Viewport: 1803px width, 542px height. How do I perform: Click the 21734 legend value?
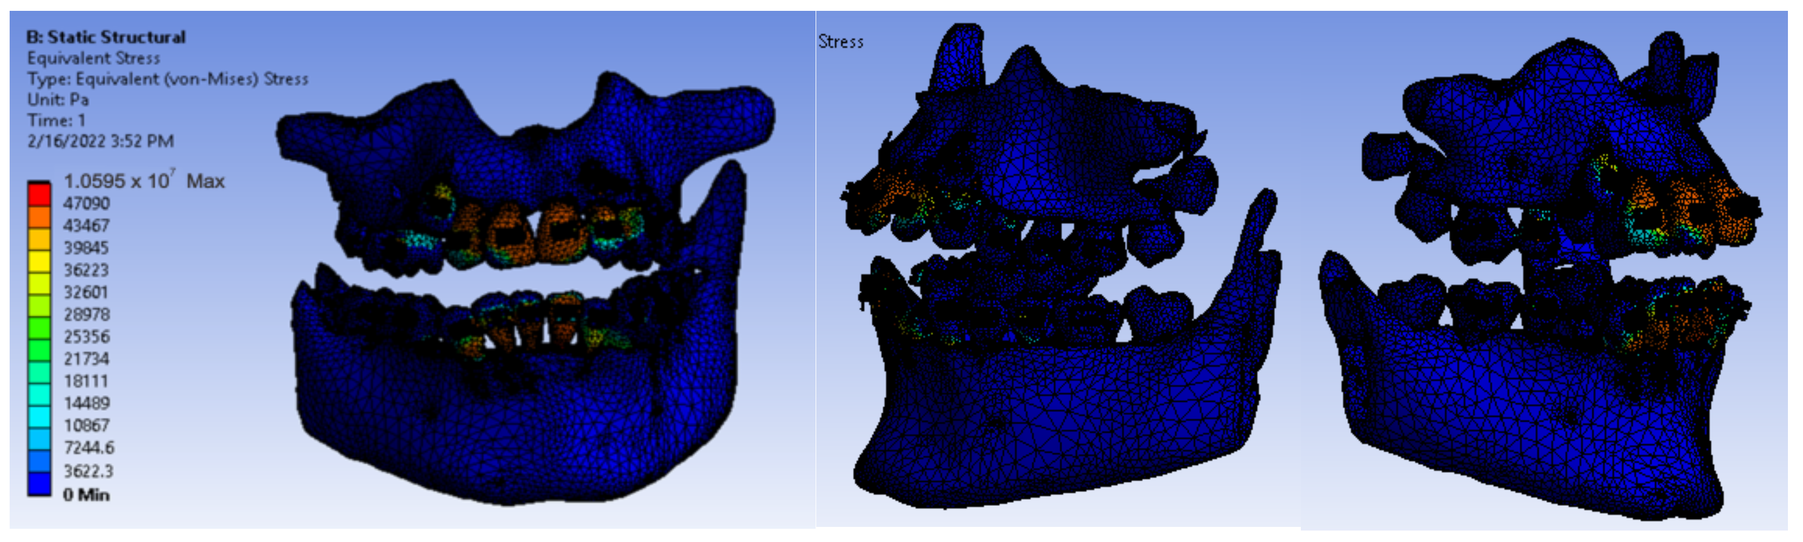coord(87,359)
